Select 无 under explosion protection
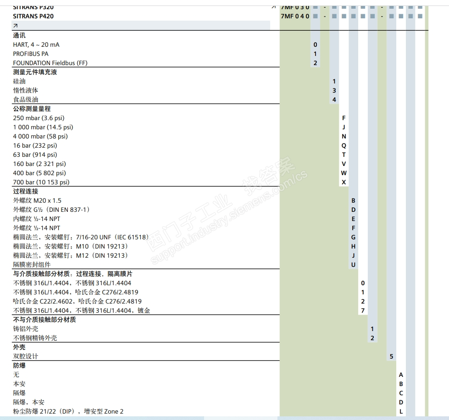The width and height of the screenshot is (449, 420). (x=16, y=375)
